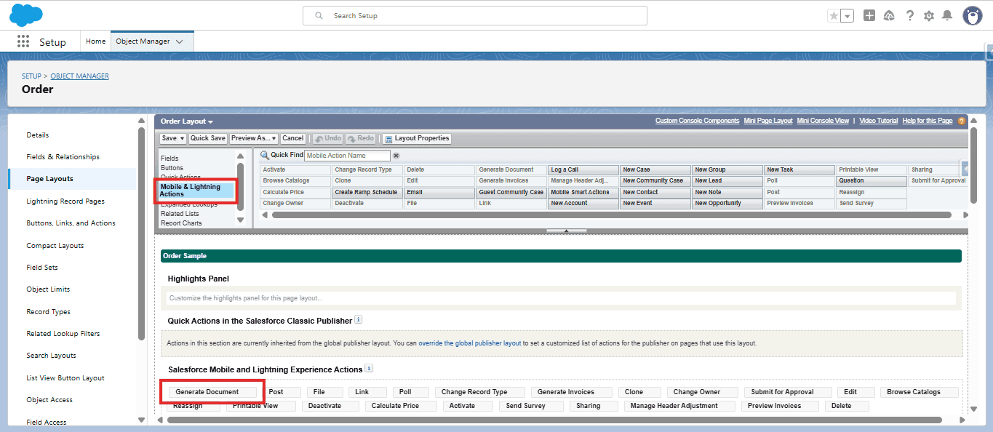Click the blue arrow at palette right edge
Image resolution: width=993 pixels, height=432 pixels.
point(965,168)
